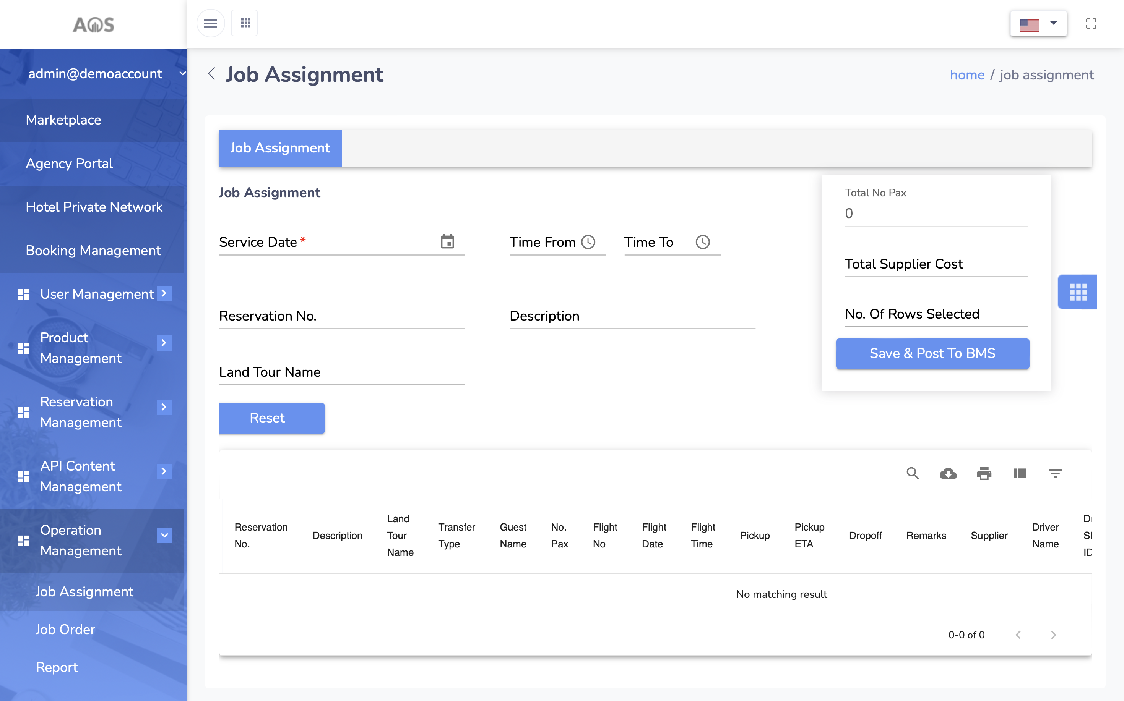Open Job Order in sidebar
This screenshot has width=1124, height=701.
65,629
